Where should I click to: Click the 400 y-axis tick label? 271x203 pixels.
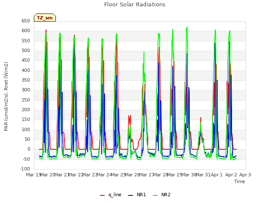[x=26, y=71]
